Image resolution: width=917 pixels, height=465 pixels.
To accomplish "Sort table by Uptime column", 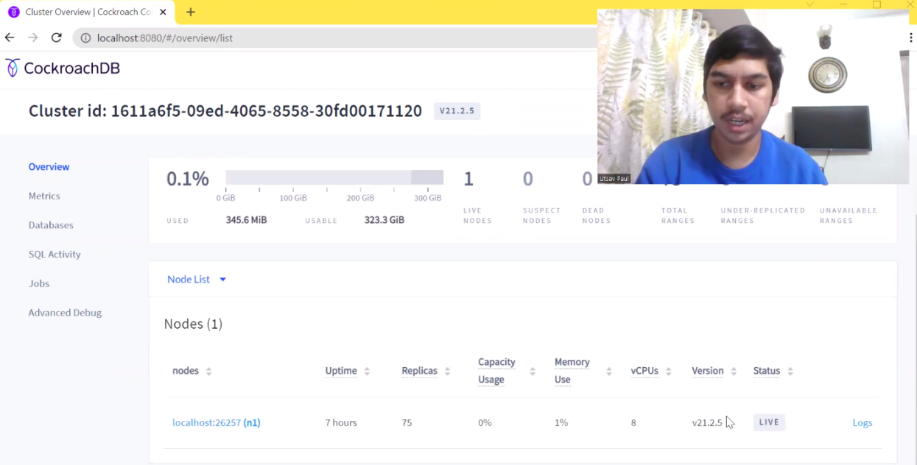I will point(348,371).
